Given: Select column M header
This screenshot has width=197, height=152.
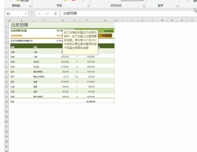Looking at the screenshot, I should coord(162,21).
